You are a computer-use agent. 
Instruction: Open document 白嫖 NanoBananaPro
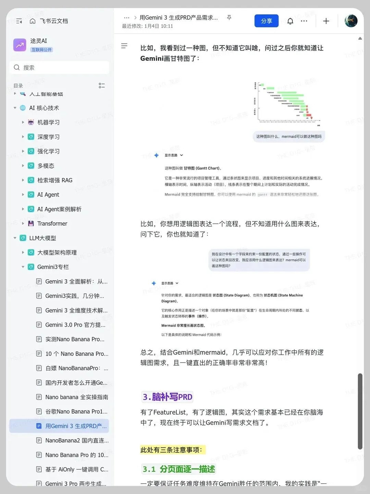coord(77,368)
